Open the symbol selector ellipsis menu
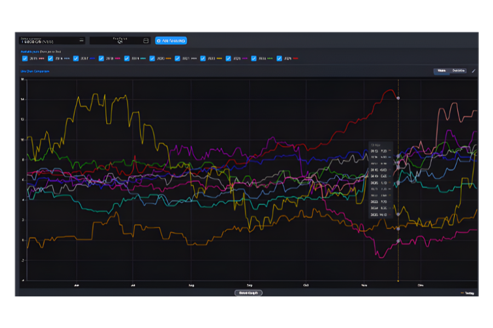The height and width of the screenshot is (328, 493). tap(81, 40)
